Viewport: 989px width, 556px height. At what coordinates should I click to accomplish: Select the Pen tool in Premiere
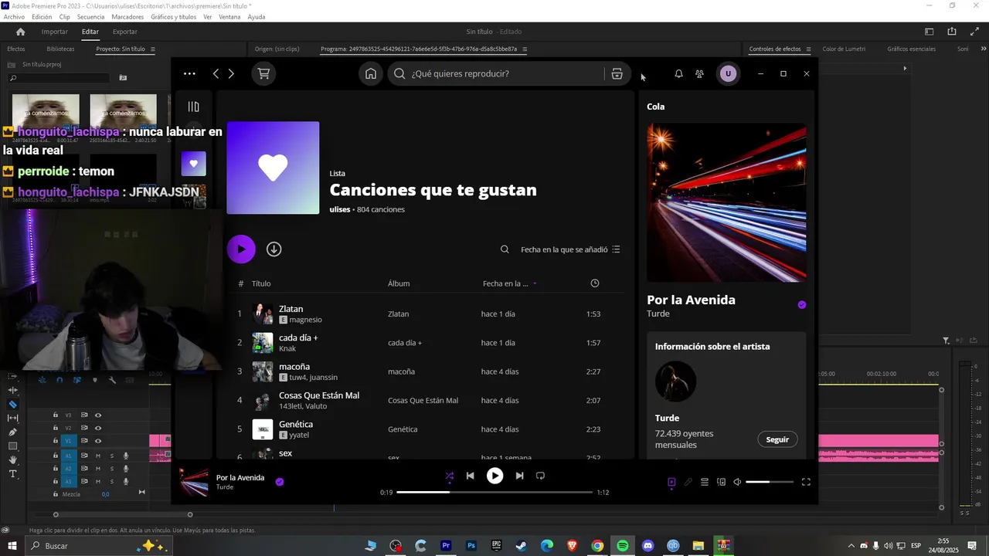(12, 432)
